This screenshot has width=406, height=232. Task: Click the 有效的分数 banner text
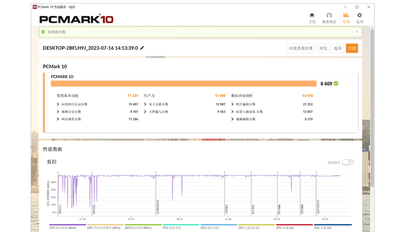point(57,32)
